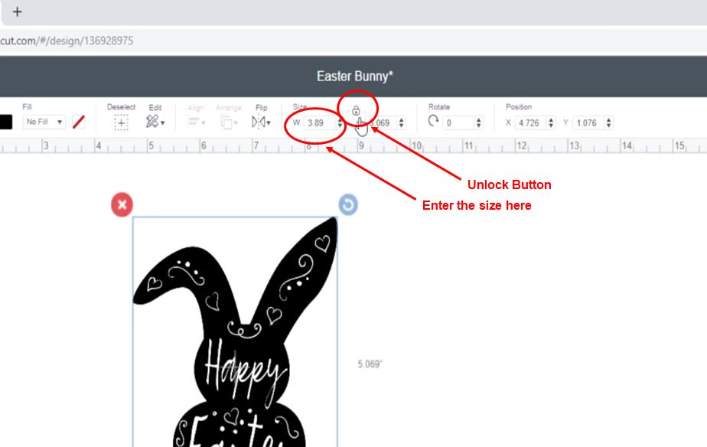Adjust the Position X stepper arrows

[551, 122]
